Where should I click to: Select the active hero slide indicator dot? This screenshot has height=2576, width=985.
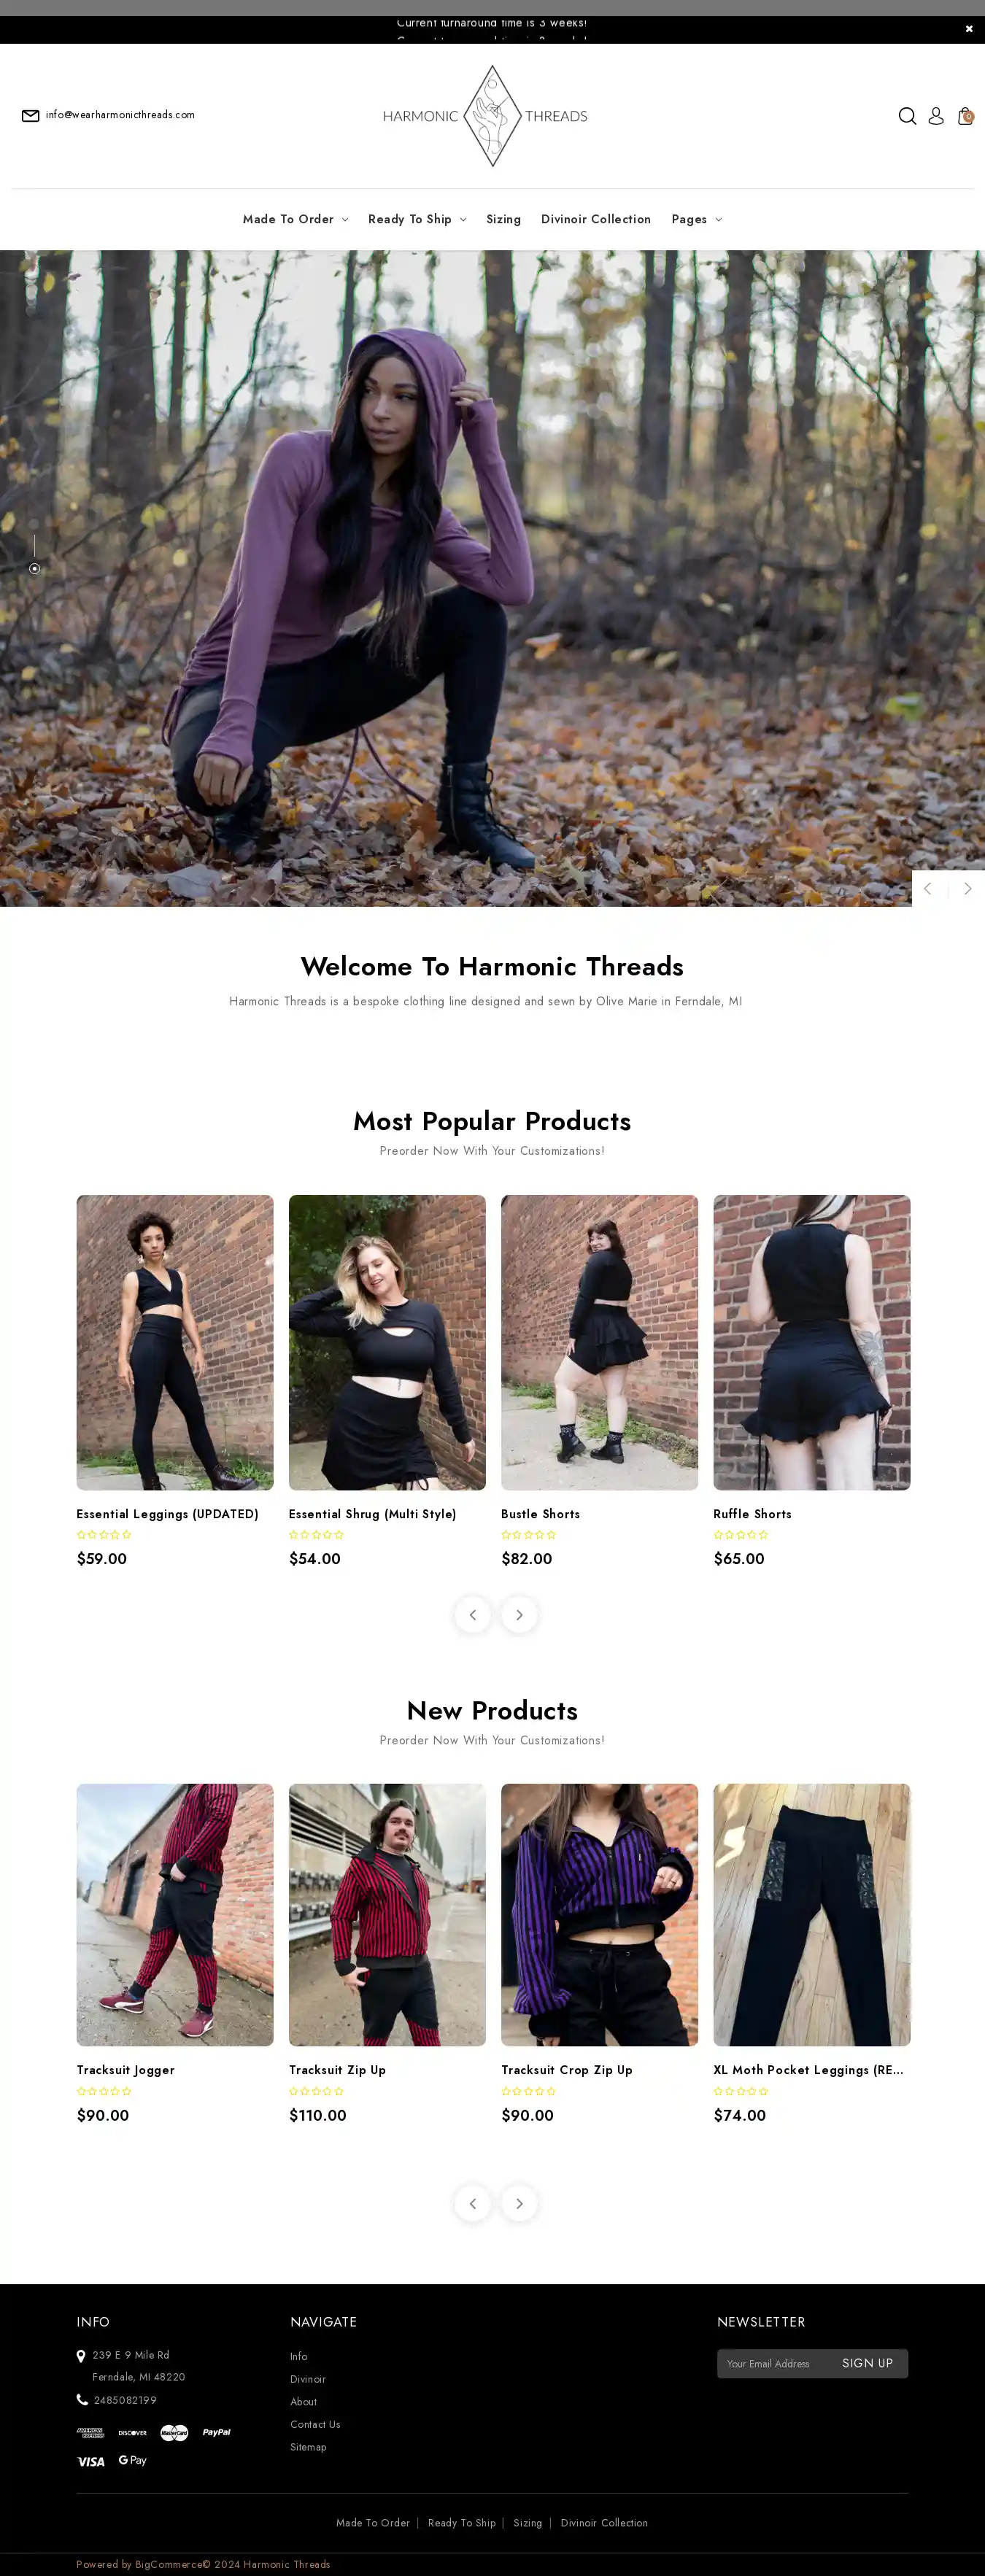[34, 568]
